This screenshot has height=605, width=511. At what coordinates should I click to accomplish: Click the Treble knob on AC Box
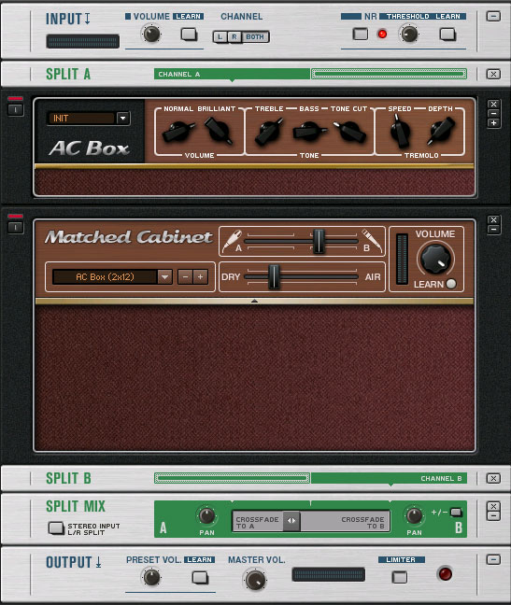[x=269, y=132]
